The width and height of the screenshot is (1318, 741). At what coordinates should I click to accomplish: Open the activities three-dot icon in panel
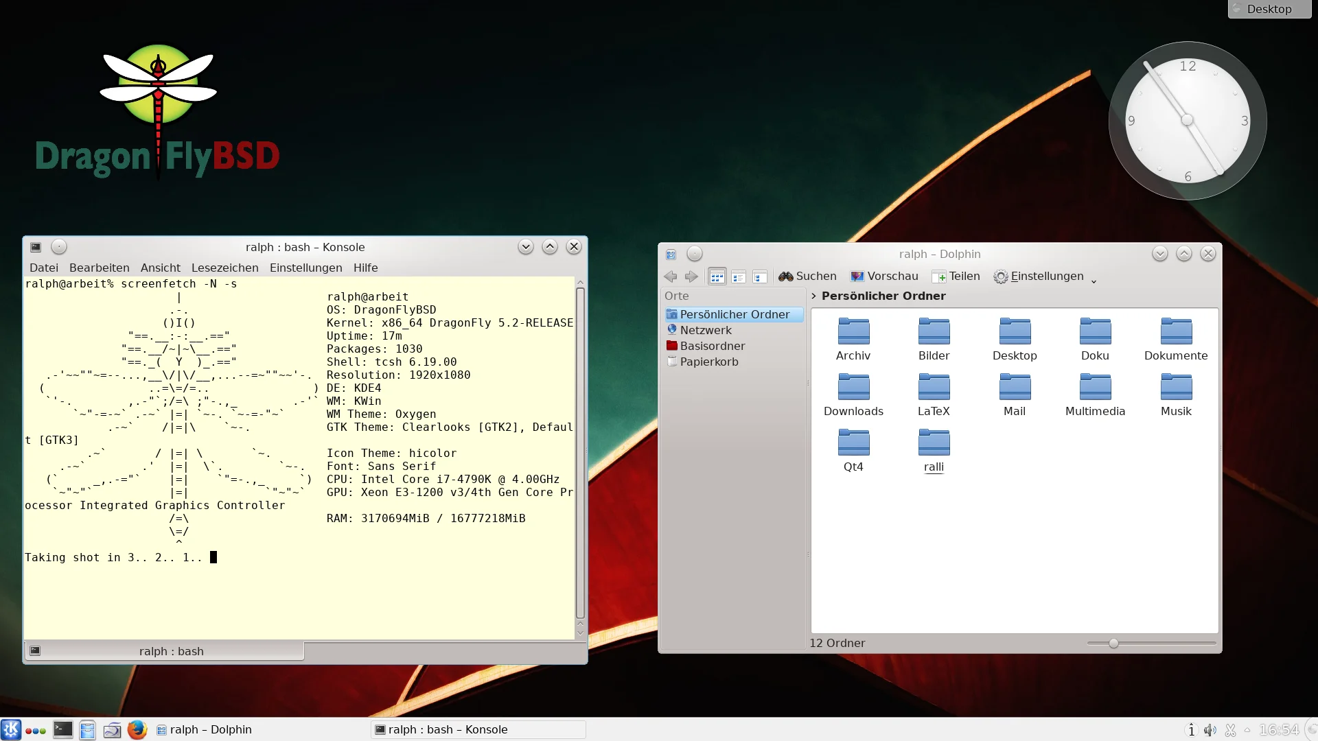[36, 731]
